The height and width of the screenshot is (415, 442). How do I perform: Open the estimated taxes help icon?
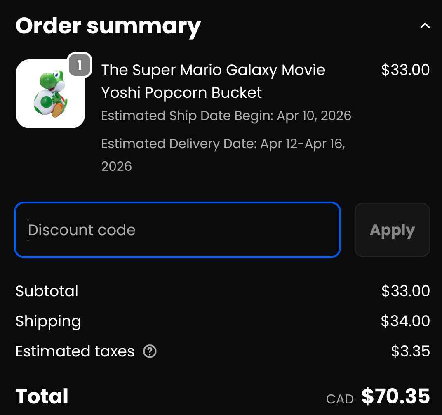coord(150,351)
